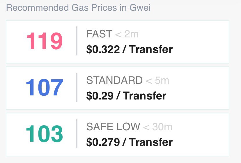The image size is (241, 163).
Task: Select the green 103 Gwei value
Action: click(45, 134)
